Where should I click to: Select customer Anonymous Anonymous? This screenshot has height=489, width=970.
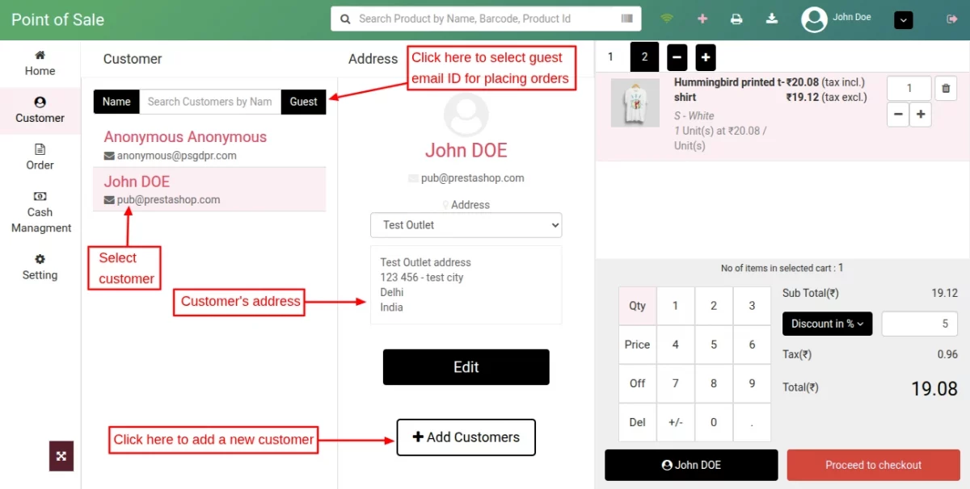tap(184, 137)
